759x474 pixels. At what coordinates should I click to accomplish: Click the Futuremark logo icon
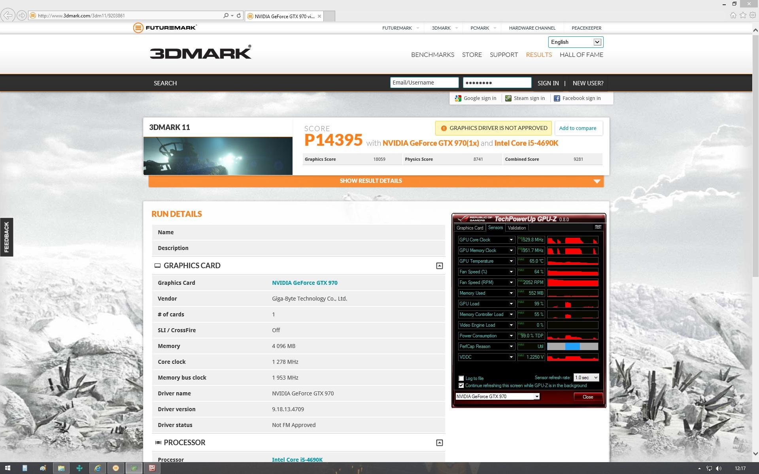click(138, 28)
